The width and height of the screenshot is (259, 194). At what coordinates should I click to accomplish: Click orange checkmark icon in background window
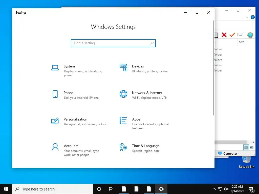pyautogui.click(x=232, y=35)
